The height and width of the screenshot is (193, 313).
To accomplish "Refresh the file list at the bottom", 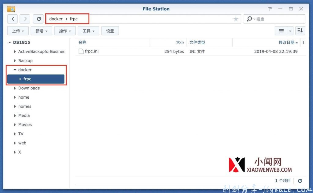I will [300, 181].
